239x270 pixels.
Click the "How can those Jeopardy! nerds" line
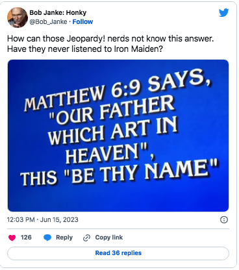coord(110,39)
